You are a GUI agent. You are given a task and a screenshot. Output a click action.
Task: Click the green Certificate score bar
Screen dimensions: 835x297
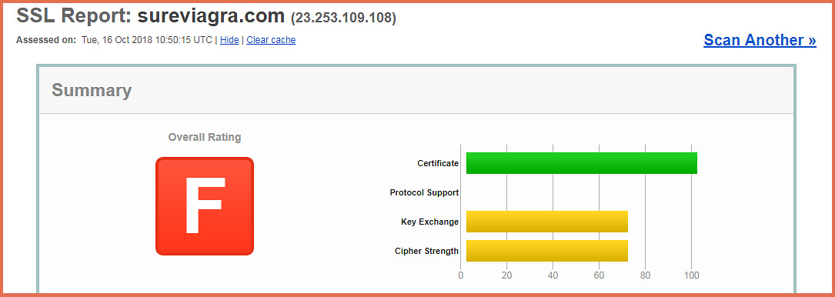tap(582, 163)
